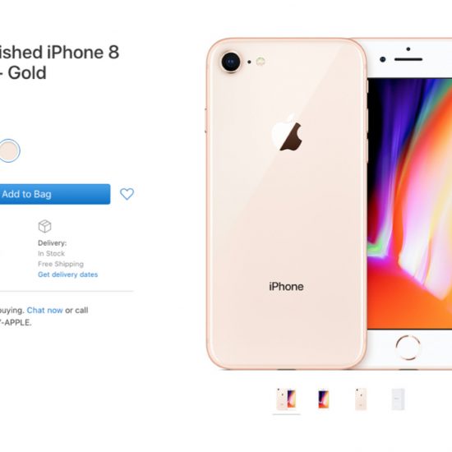Click the iPhone 8 Gold product title
Viewport: 452px width, 452px height.
click(x=59, y=62)
